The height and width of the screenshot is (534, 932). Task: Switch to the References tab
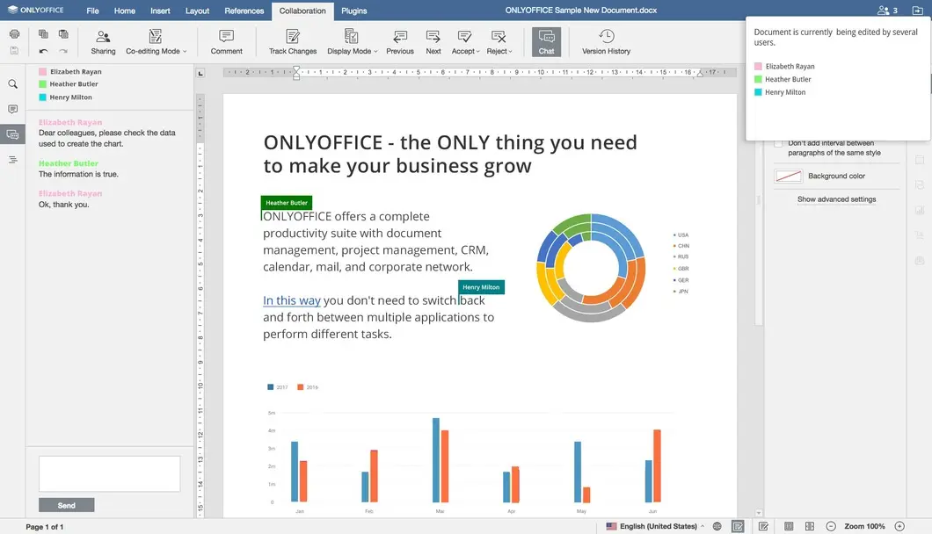(x=244, y=11)
